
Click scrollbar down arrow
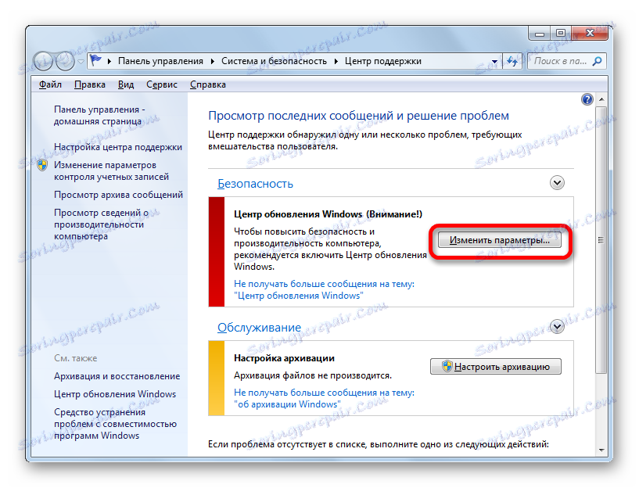tap(601, 450)
